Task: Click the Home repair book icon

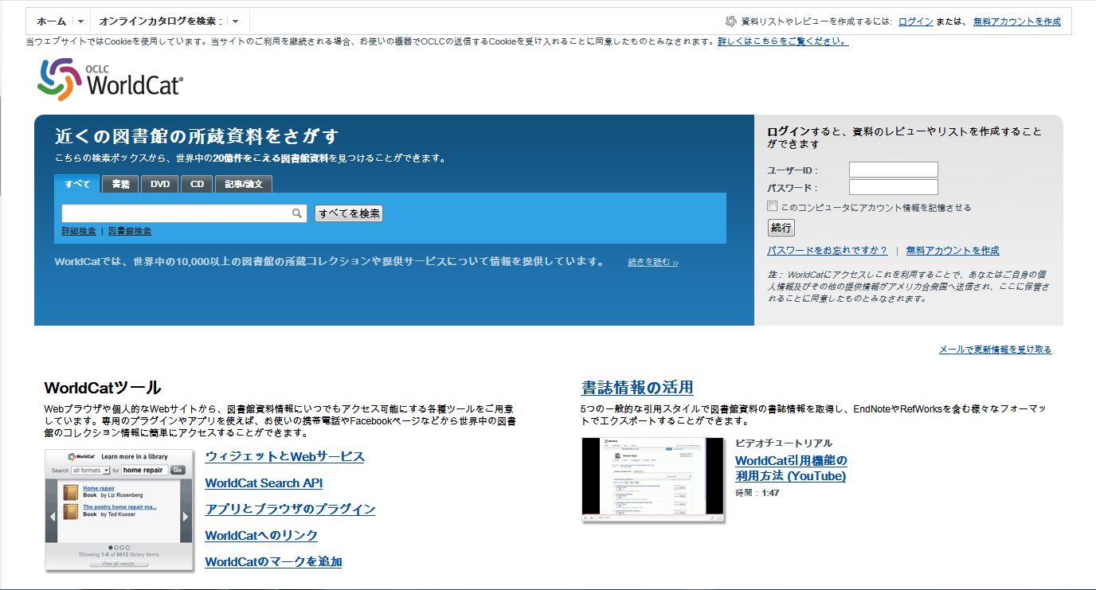Action: [70, 493]
